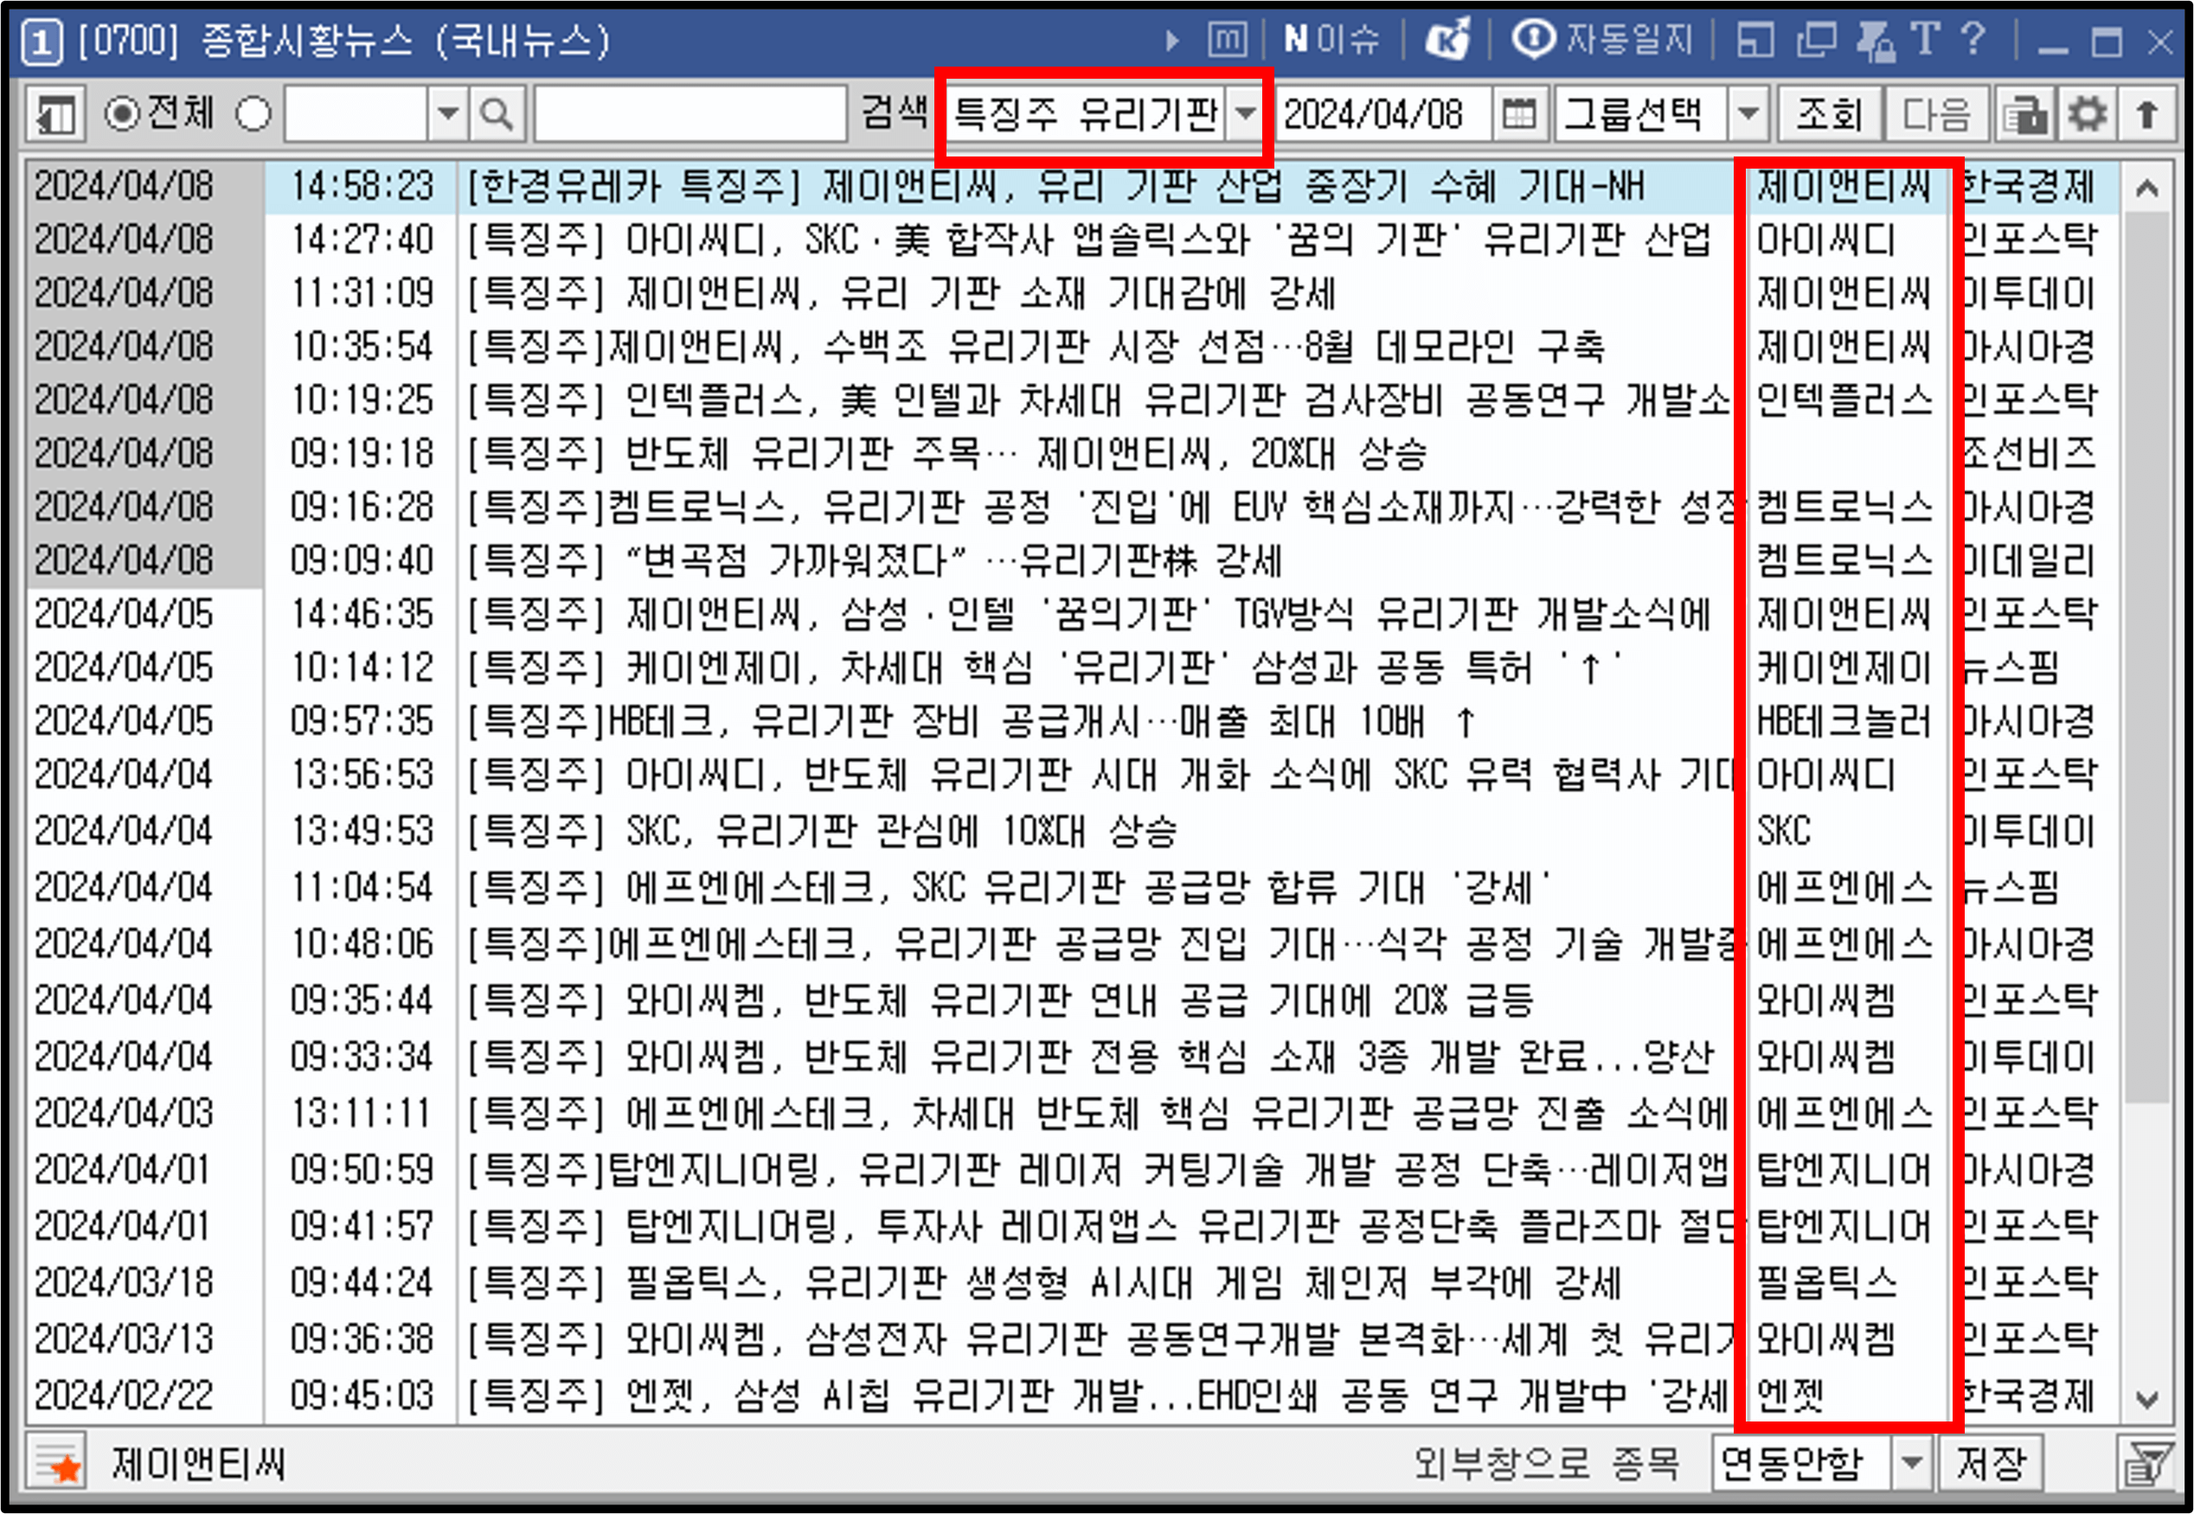
Task: Click the HB테크놀러 stock name cell
Action: pyautogui.click(x=1843, y=721)
